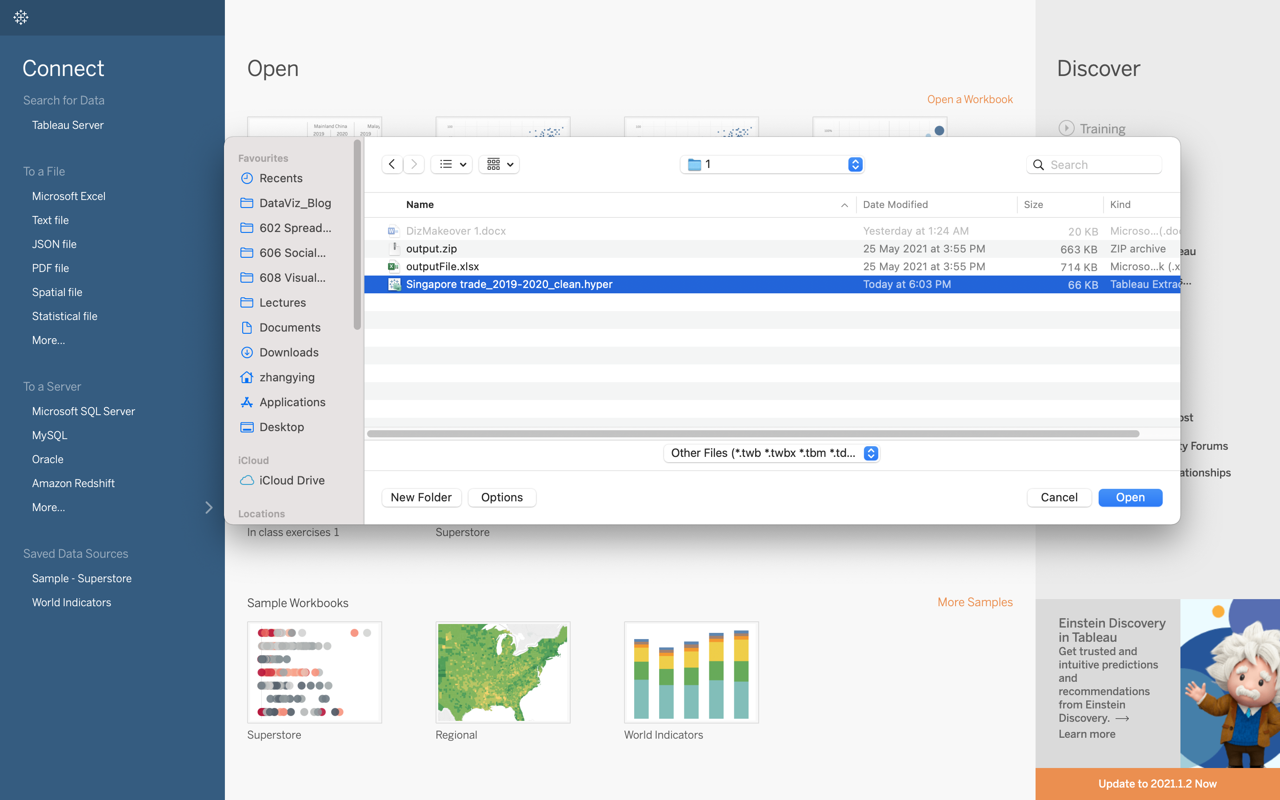Image resolution: width=1280 pixels, height=800 pixels.
Task: Click the New Folder button
Action: pos(421,497)
